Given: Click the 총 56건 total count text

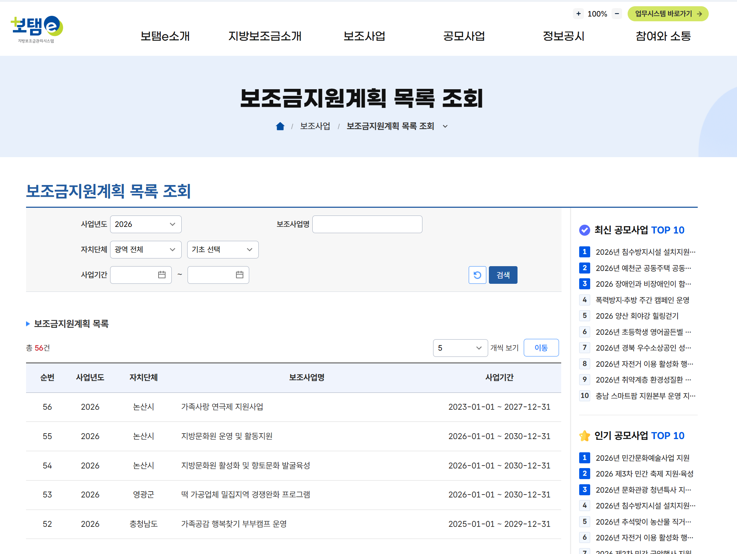Looking at the screenshot, I should click(x=38, y=348).
